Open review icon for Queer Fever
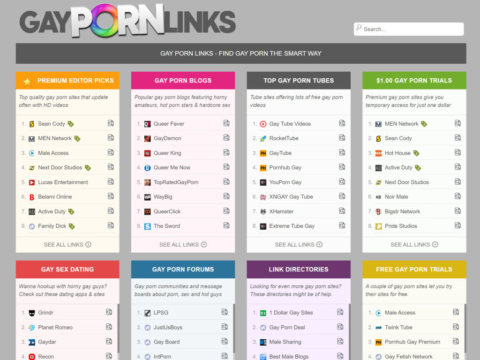The image size is (480, 360). pyautogui.click(x=226, y=123)
